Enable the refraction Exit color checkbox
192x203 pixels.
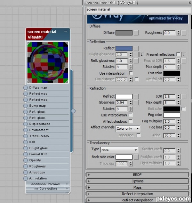183,109
